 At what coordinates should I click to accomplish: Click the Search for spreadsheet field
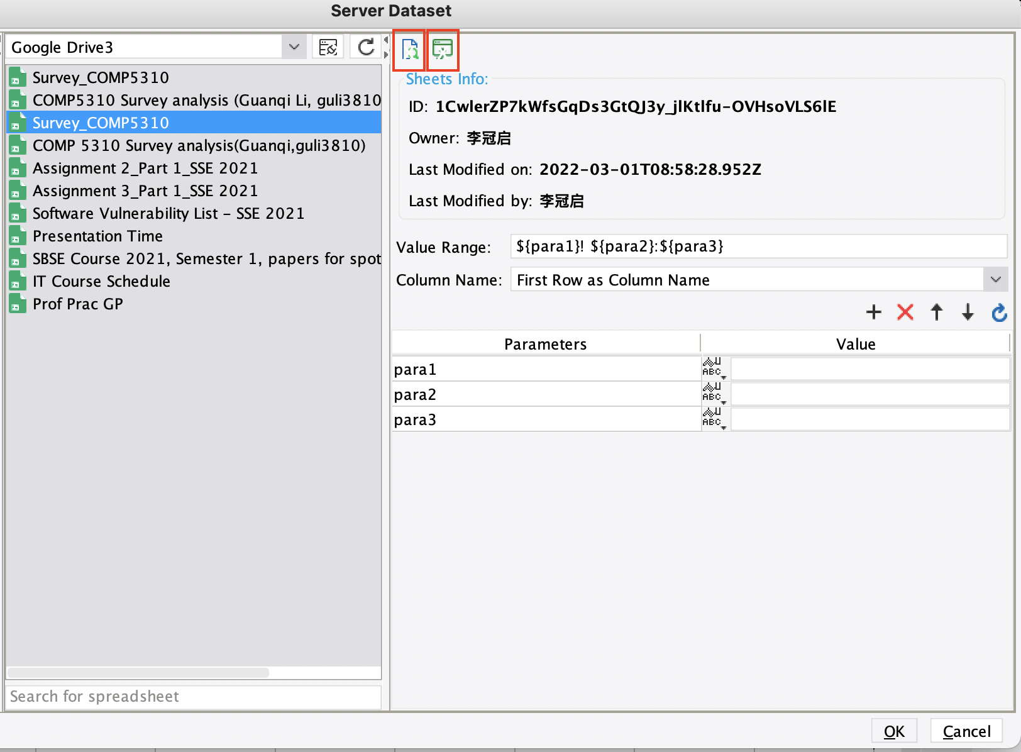(189, 697)
